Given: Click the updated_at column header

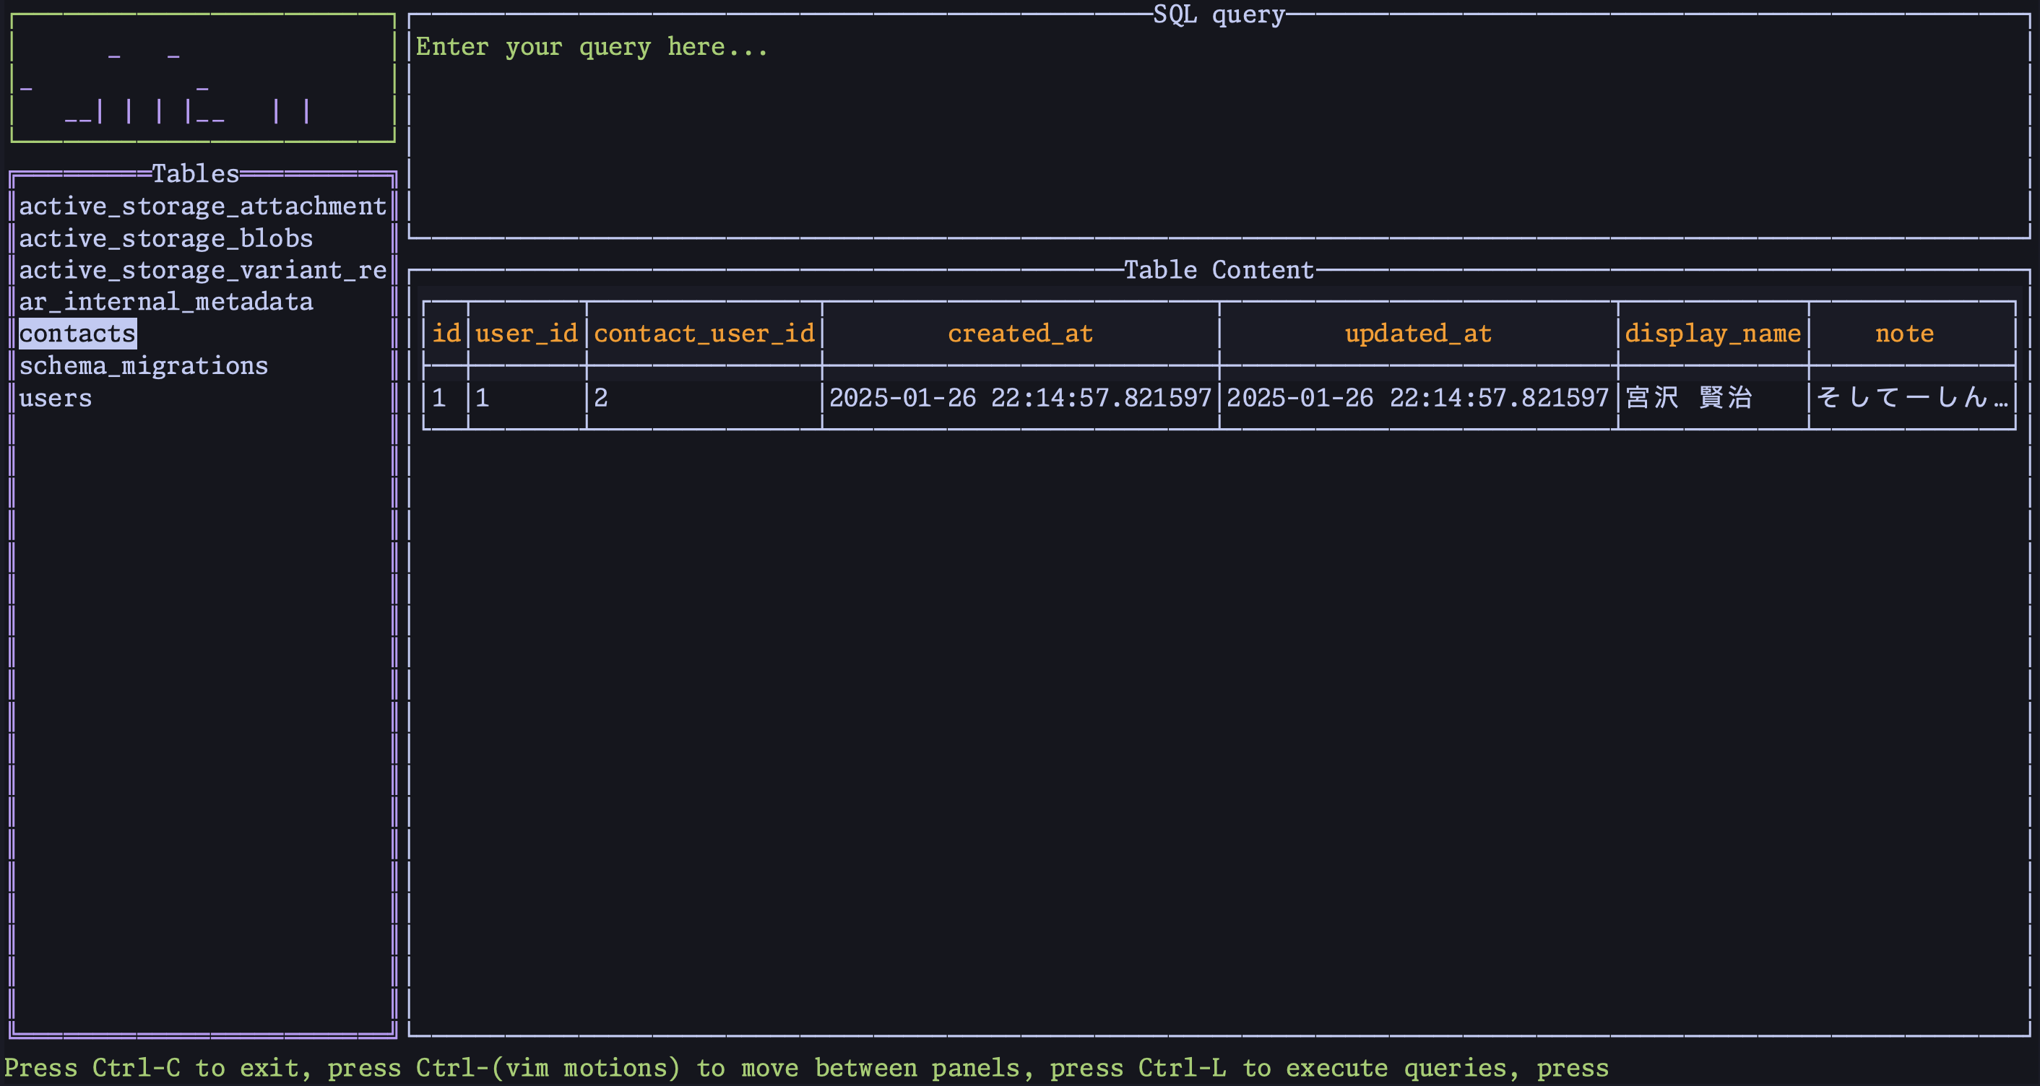Looking at the screenshot, I should 1417,334.
